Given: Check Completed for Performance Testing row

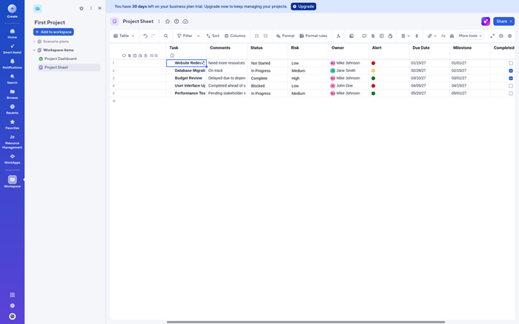Looking at the screenshot, I should [511, 93].
